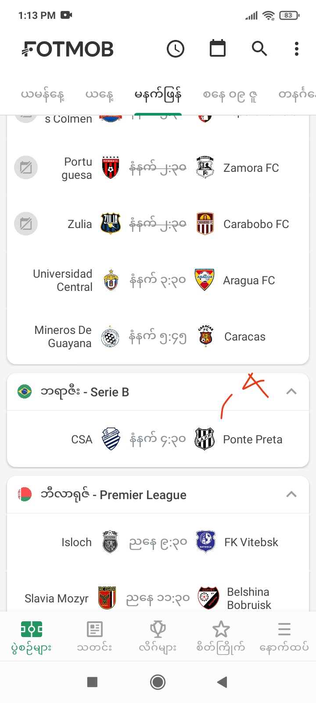
Task: Open Mineros De Guayana vs Caracas match
Action: coord(158,337)
